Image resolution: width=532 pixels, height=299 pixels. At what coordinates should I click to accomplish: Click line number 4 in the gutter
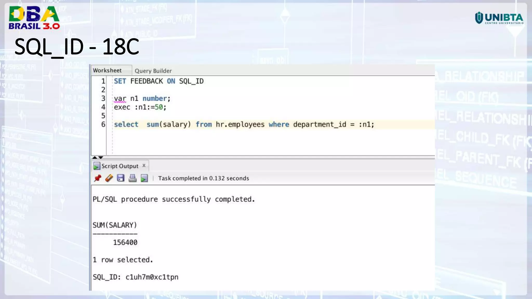[x=103, y=107]
